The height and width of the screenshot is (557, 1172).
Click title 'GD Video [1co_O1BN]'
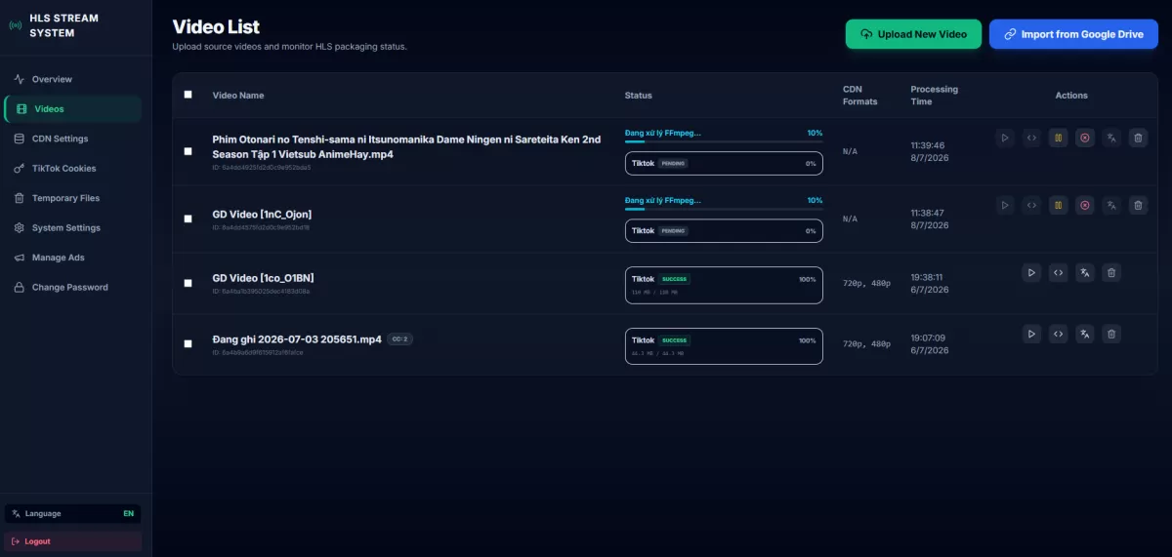(263, 278)
